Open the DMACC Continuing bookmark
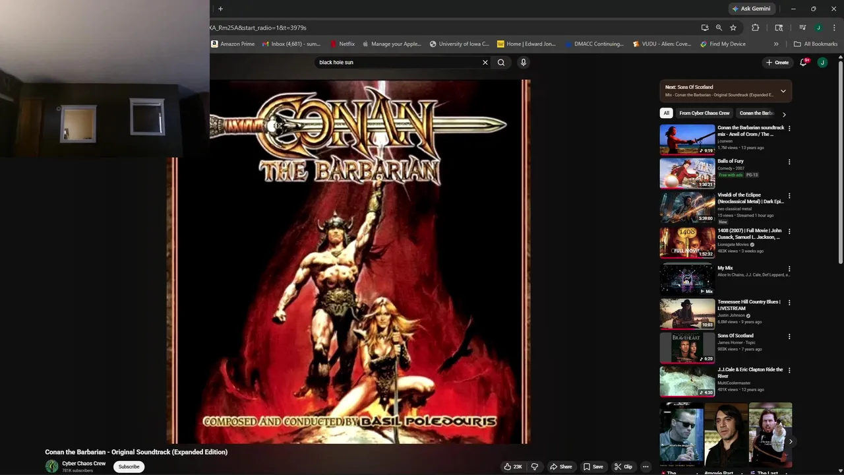The image size is (844, 475). 594,44
